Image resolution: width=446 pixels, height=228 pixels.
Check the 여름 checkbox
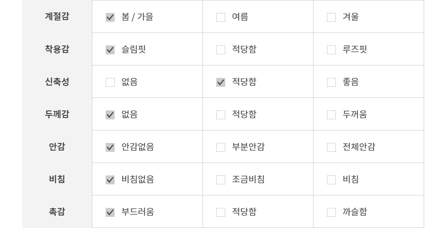221,18
